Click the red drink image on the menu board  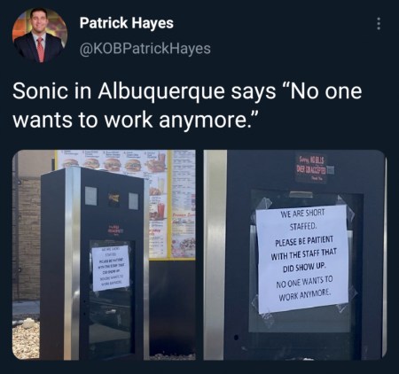pyautogui.click(x=160, y=211)
